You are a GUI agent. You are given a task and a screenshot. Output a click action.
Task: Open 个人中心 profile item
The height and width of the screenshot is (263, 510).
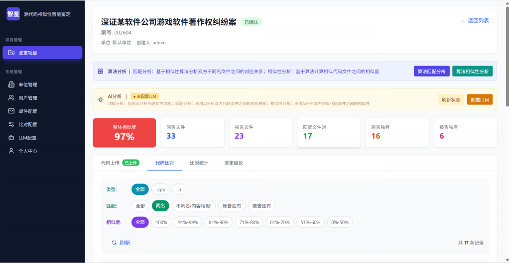[27, 151]
